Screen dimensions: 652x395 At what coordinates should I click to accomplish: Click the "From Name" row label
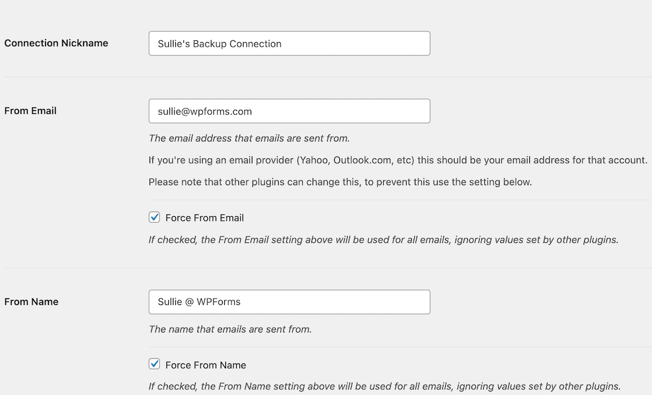coord(32,302)
